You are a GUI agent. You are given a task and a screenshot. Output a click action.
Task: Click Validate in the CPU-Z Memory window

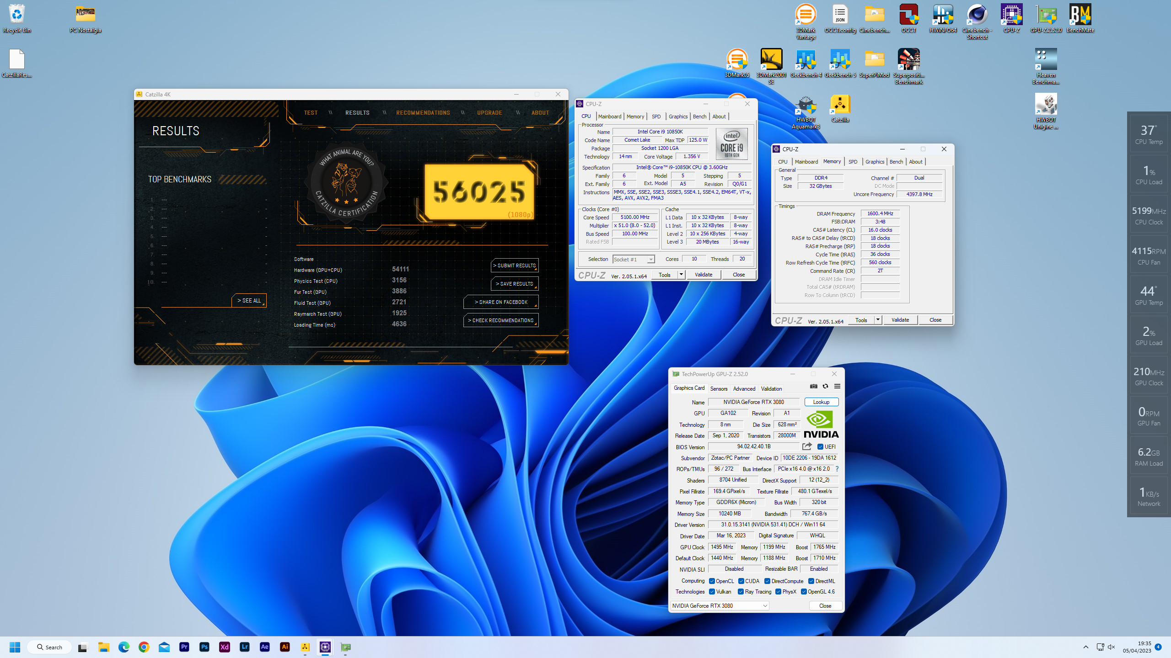point(900,320)
